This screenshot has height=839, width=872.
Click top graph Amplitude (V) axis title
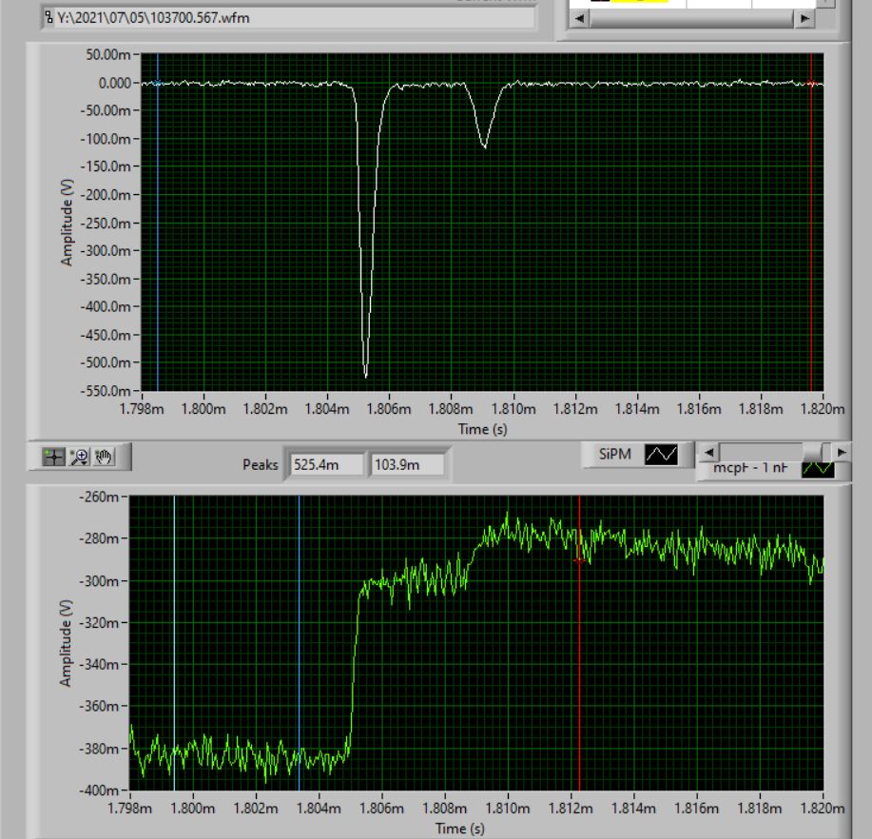(67, 223)
